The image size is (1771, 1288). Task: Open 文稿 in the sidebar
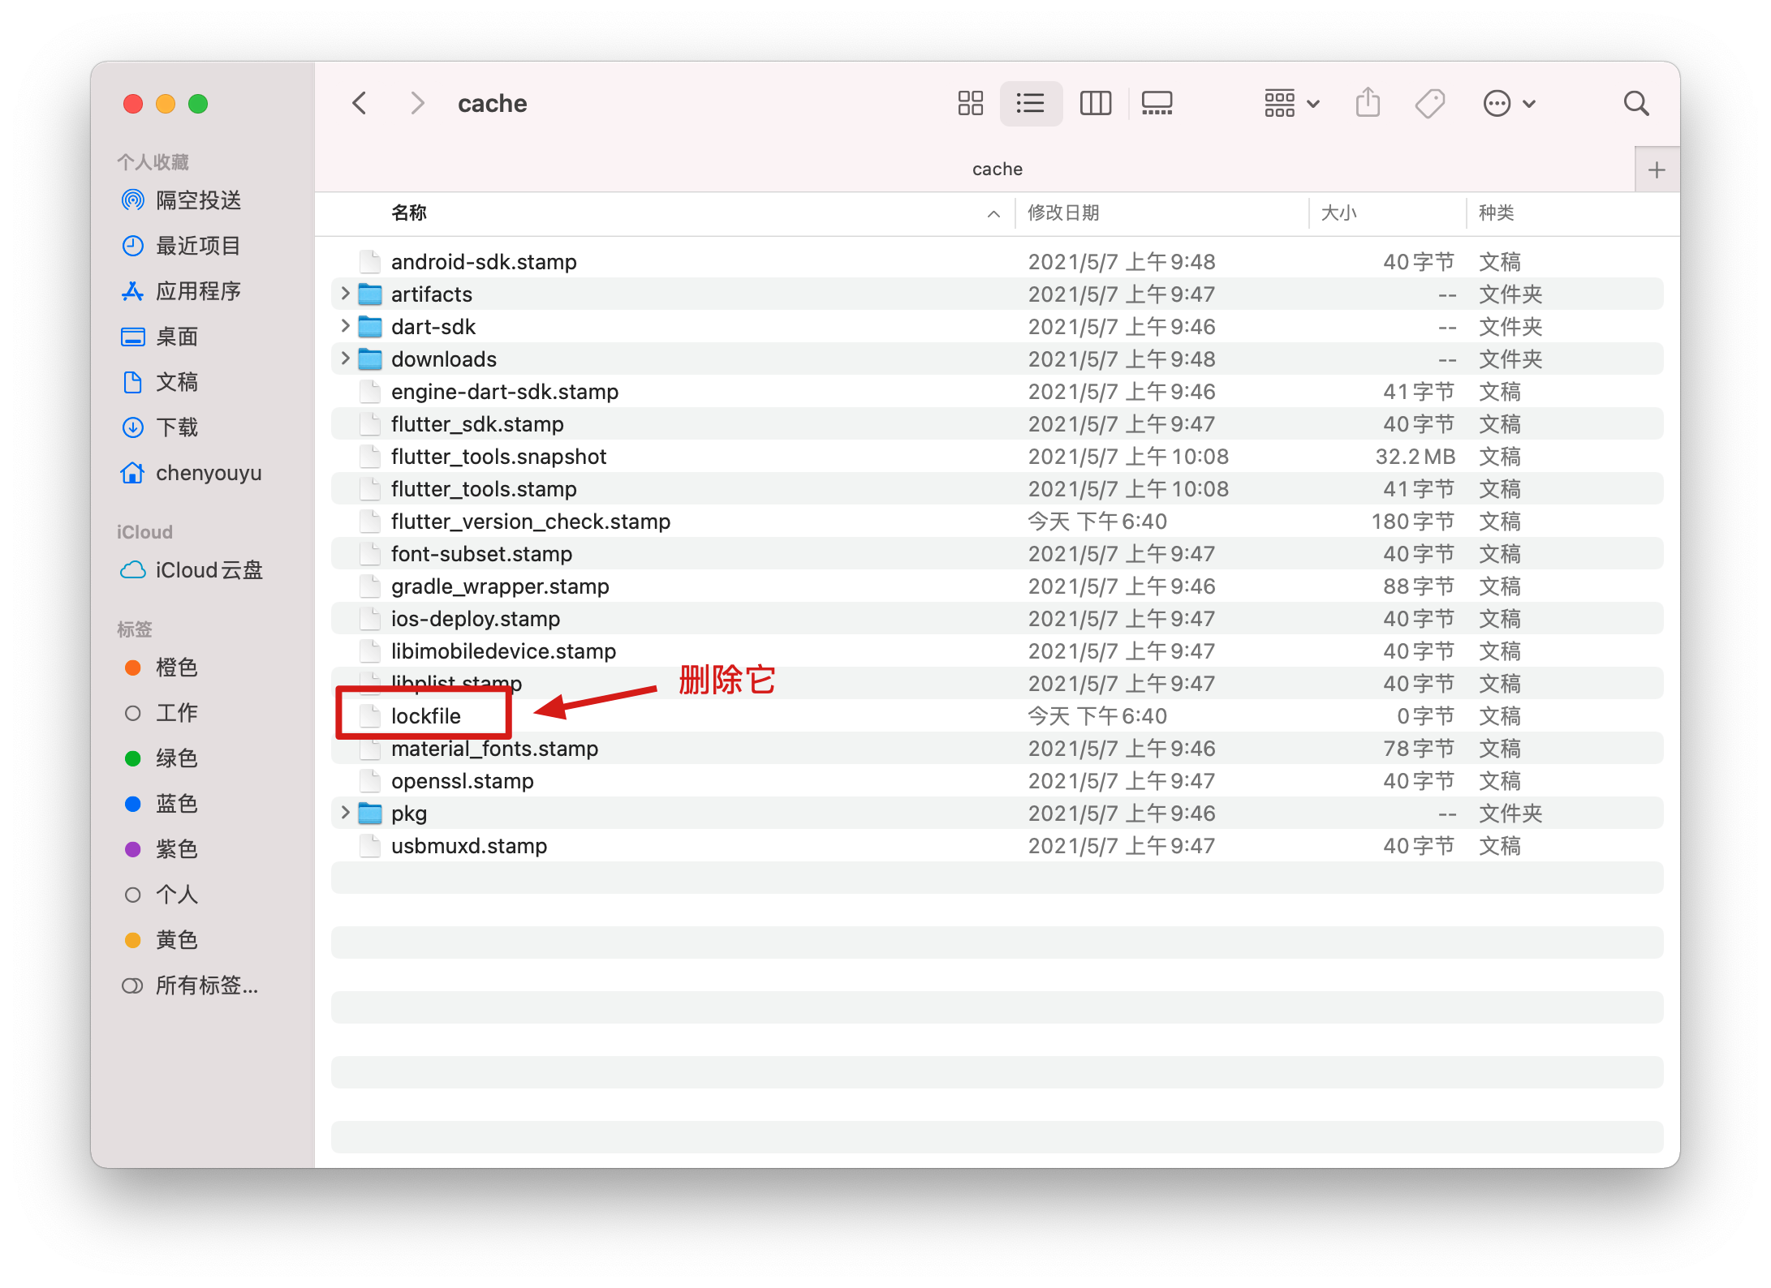tap(160, 382)
